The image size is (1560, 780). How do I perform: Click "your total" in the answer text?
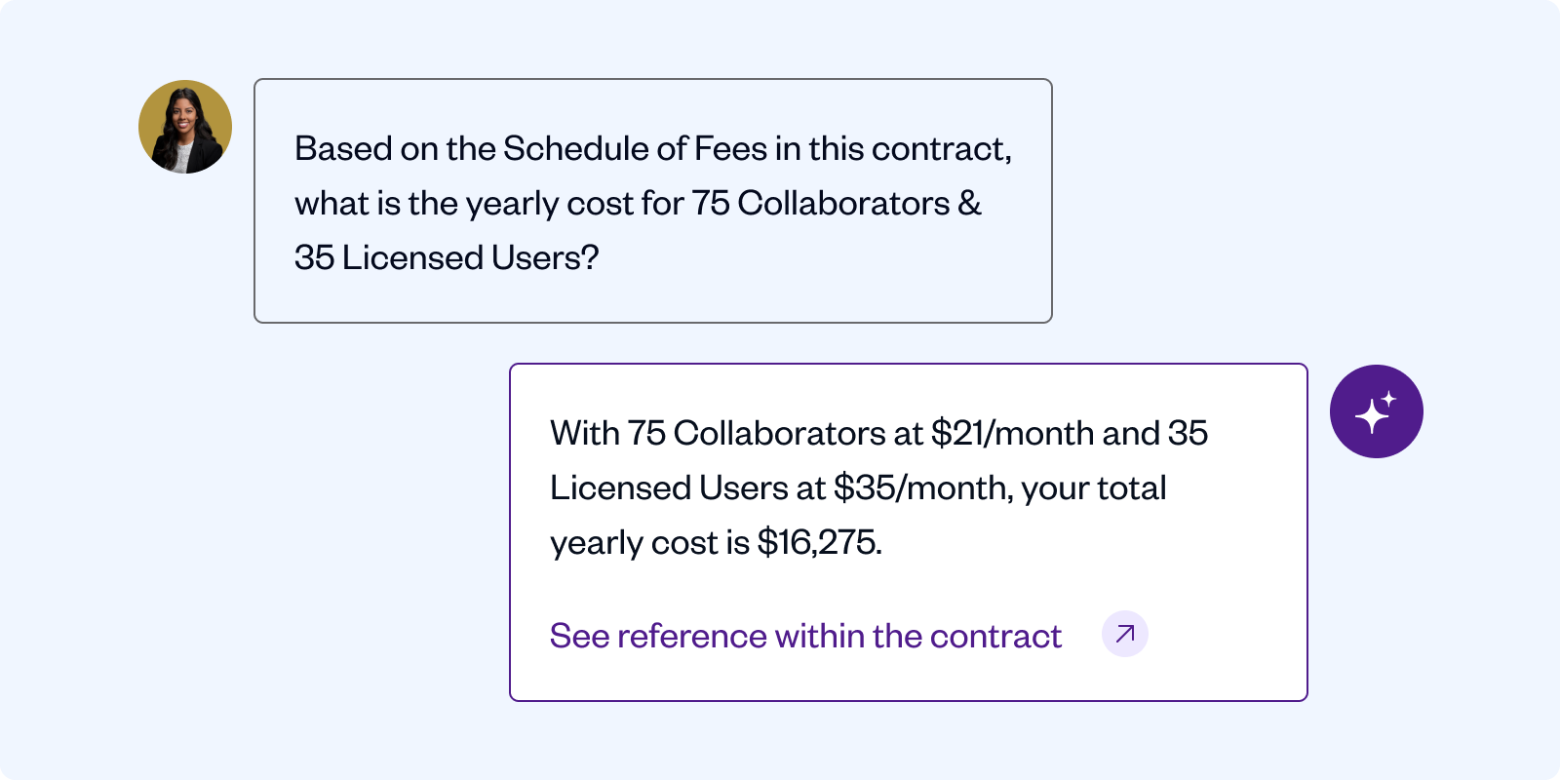pyautogui.click(x=1093, y=487)
